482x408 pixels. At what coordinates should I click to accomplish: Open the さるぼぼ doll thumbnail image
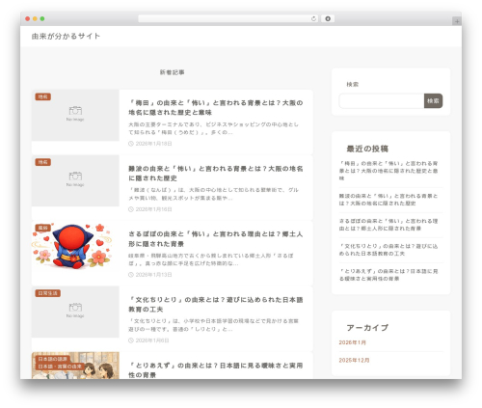point(75,246)
